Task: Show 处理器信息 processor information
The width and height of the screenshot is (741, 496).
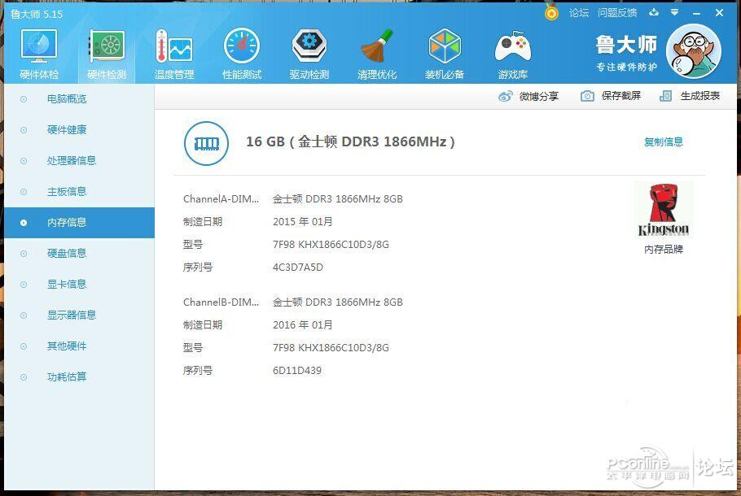Action: (x=79, y=160)
